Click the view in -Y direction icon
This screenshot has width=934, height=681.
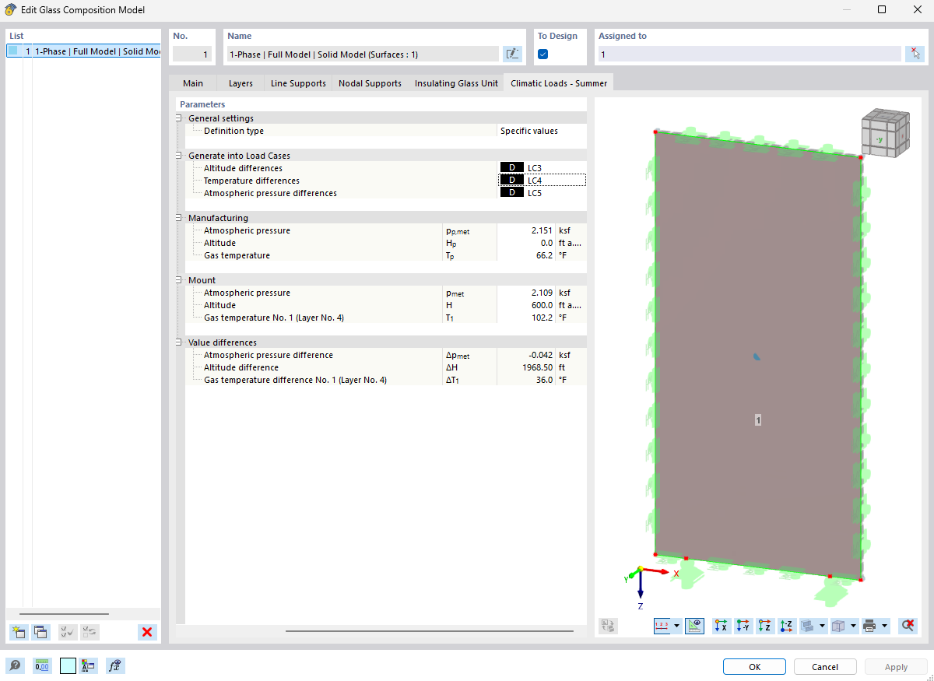click(743, 625)
